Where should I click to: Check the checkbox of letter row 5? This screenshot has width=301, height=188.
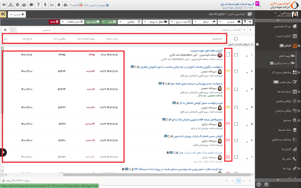(x=236, y=124)
